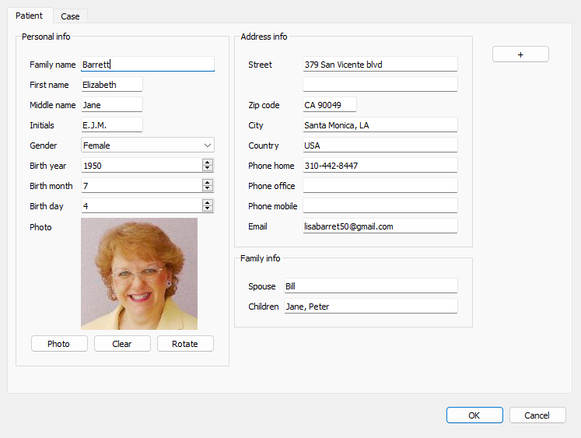Select the Patient tab

coord(30,16)
